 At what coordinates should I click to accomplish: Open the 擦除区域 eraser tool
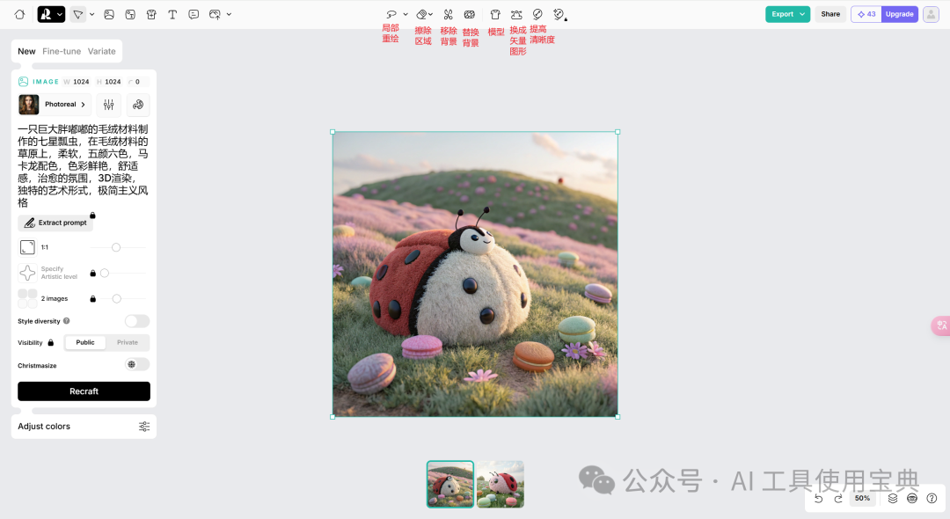point(421,14)
